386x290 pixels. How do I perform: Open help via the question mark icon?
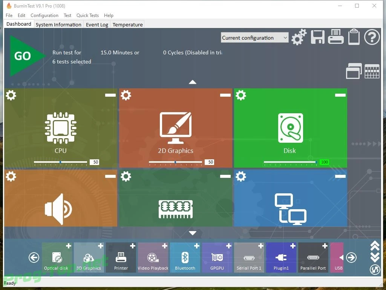[372, 37]
